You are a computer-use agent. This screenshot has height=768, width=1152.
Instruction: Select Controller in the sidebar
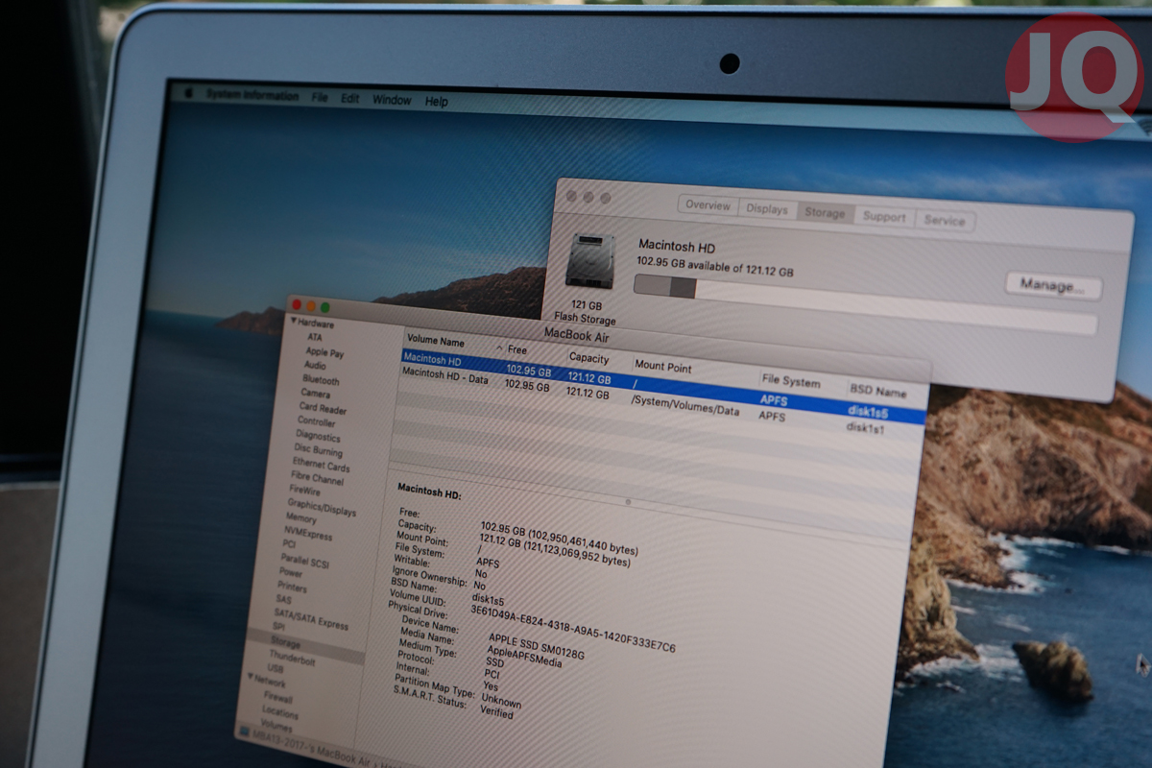point(317,422)
